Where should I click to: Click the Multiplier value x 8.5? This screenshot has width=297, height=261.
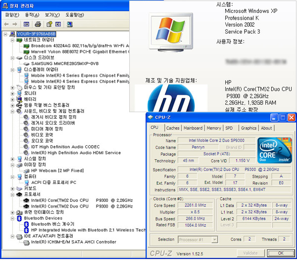196,212
